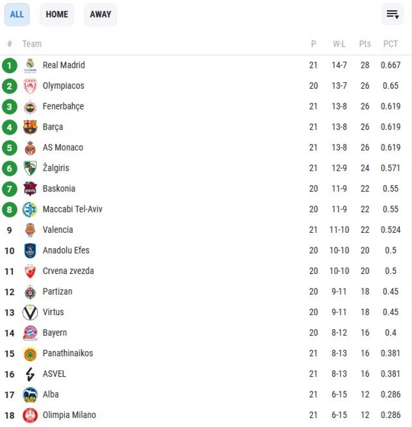Click the Bayern club crest
Screen dimensions: 412x427
(30, 333)
